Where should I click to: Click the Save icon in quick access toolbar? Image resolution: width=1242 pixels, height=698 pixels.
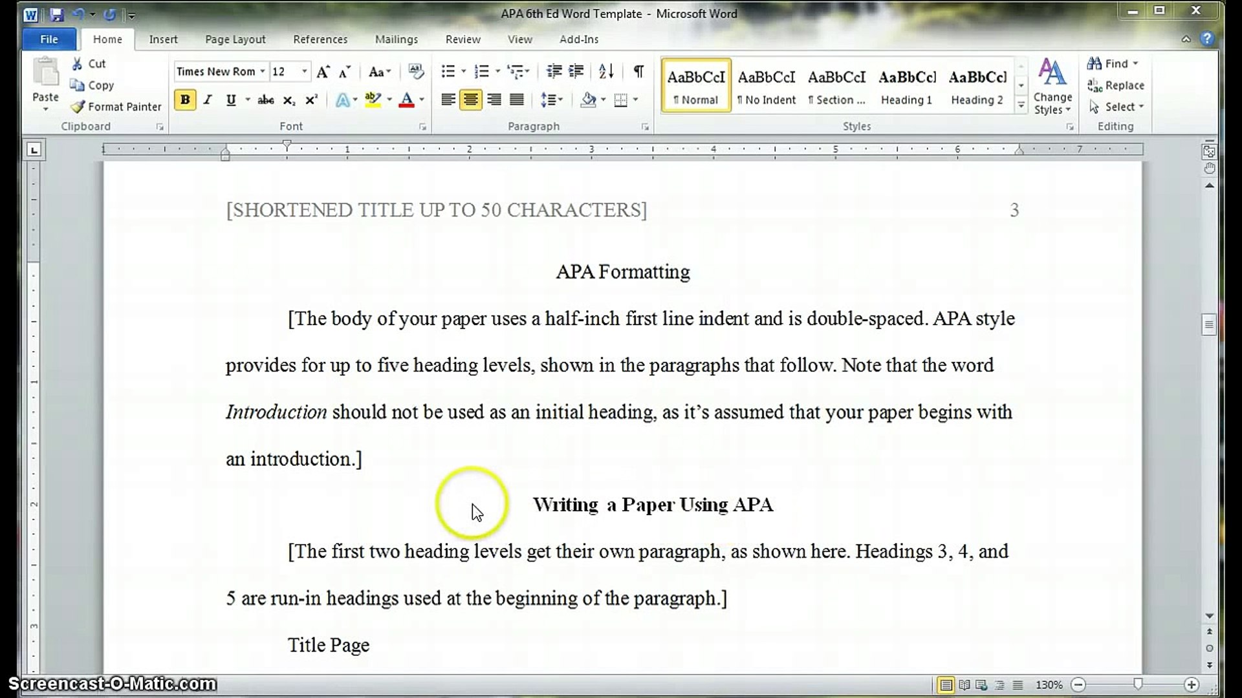(57, 14)
